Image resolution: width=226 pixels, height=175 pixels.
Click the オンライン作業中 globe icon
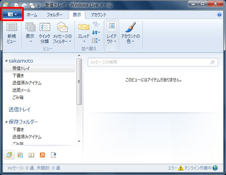(x=215, y=168)
